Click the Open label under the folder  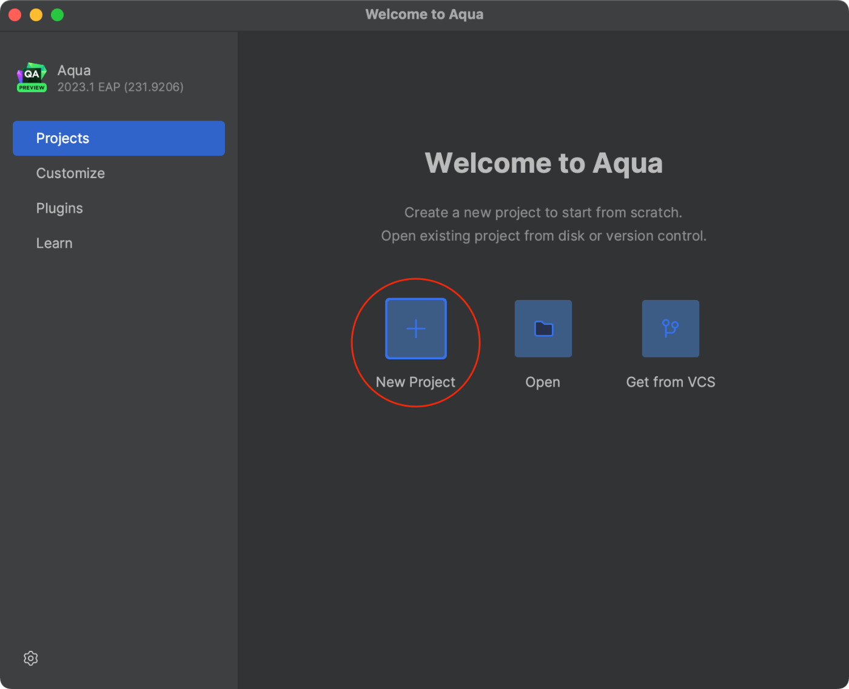[x=543, y=382]
